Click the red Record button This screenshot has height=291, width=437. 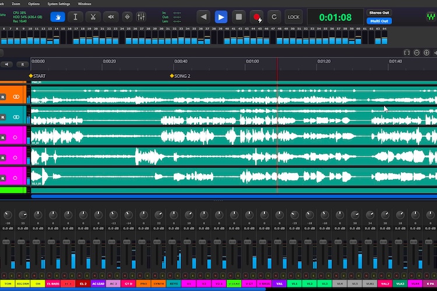pyautogui.click(x=256, y=17)
